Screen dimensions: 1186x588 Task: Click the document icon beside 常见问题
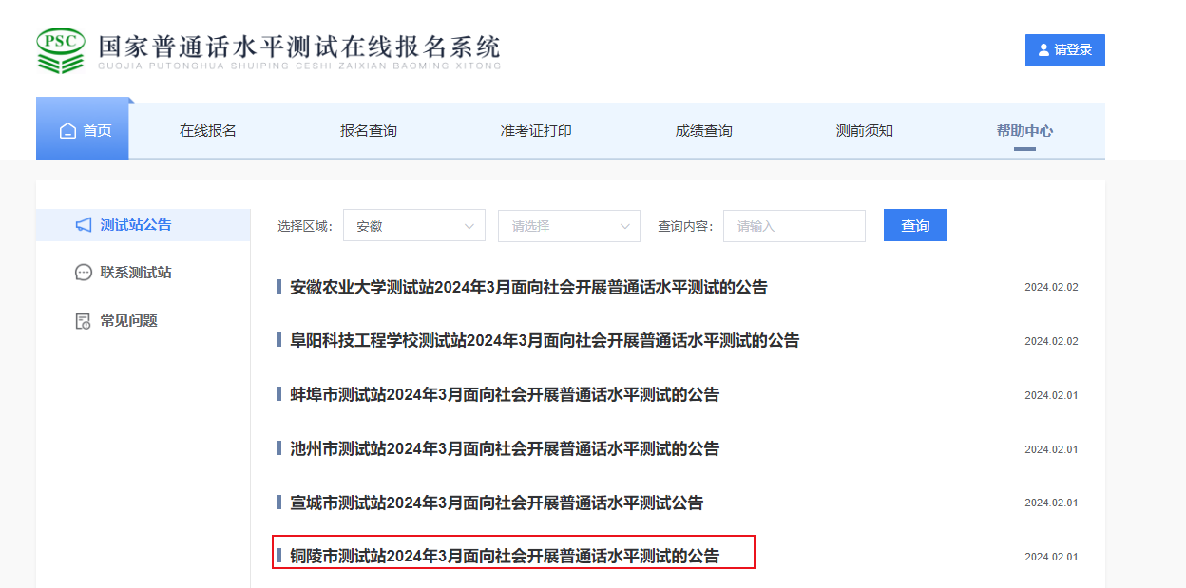tap(84, 321)
